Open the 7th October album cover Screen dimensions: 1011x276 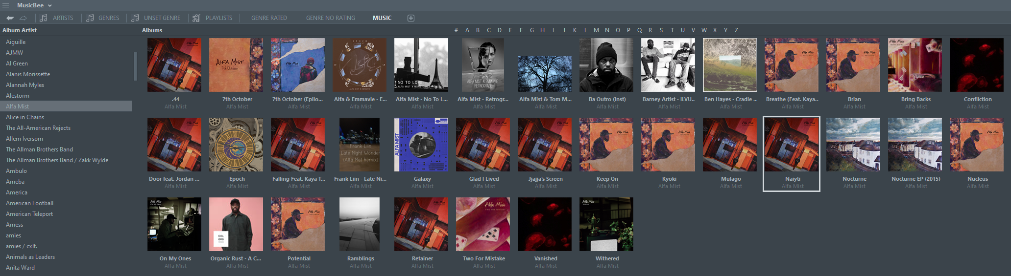click(236, 65)
